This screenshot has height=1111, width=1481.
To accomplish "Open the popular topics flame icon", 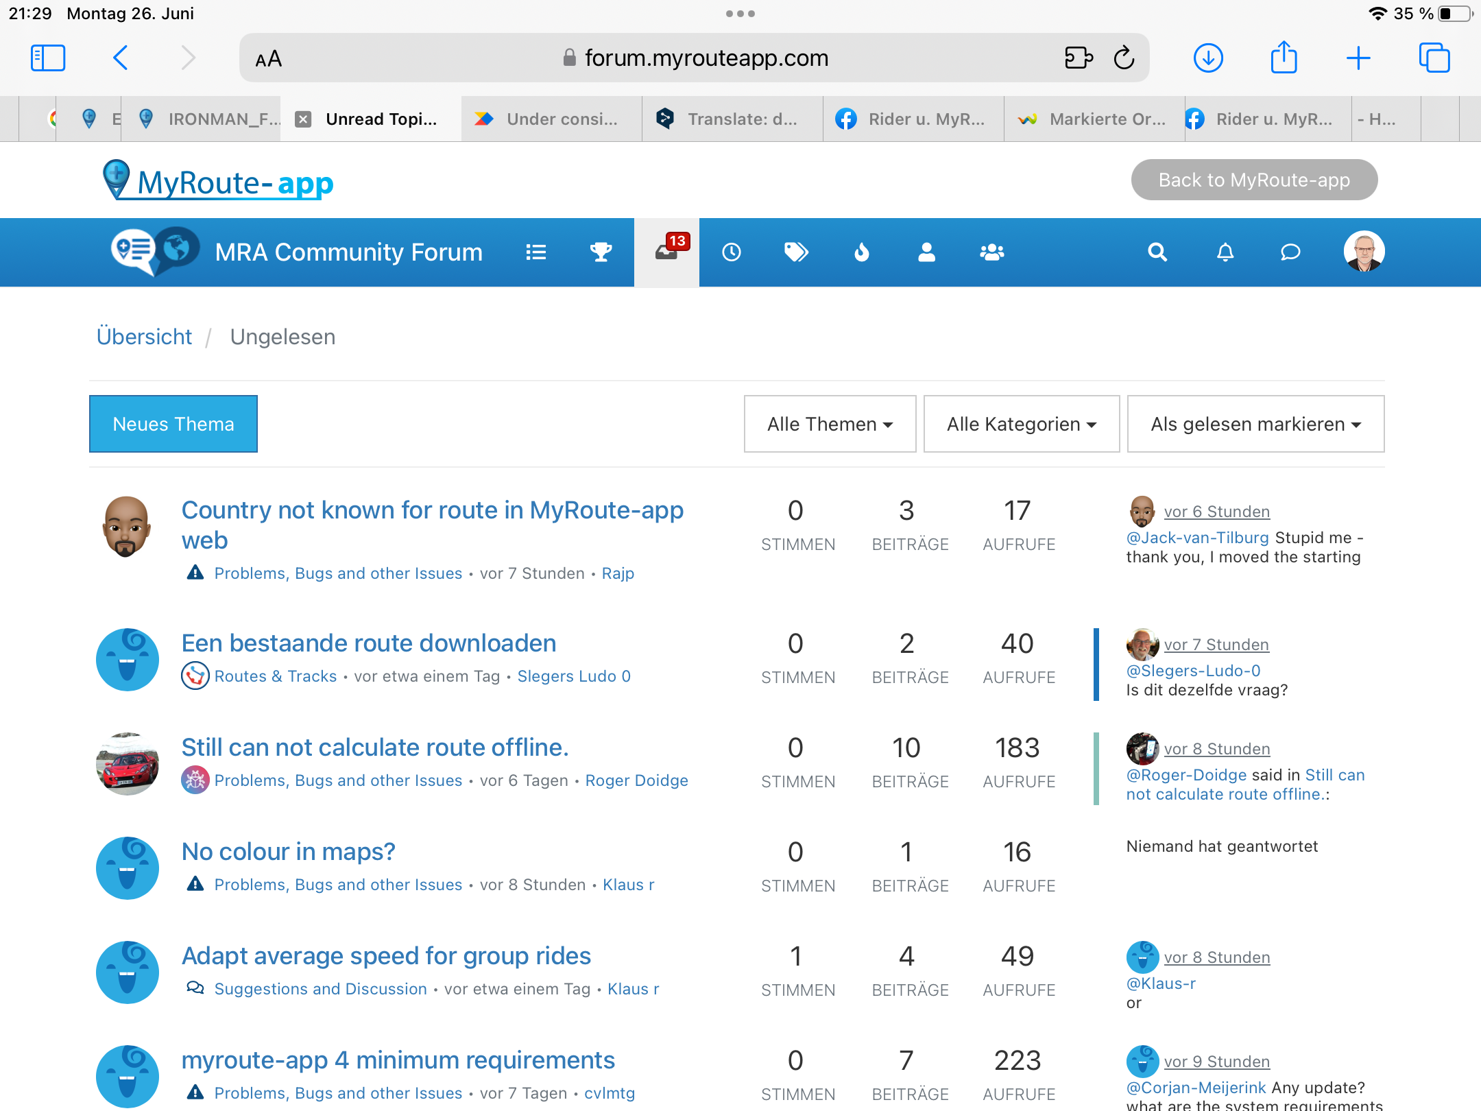I will (862, 252).
